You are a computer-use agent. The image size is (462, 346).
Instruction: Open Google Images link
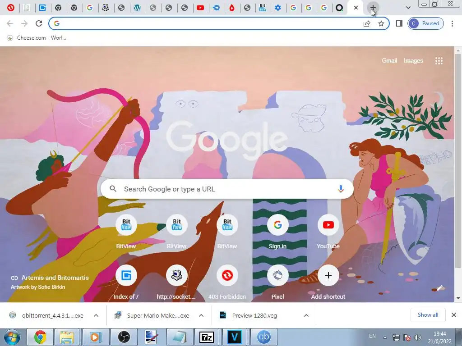413,61
